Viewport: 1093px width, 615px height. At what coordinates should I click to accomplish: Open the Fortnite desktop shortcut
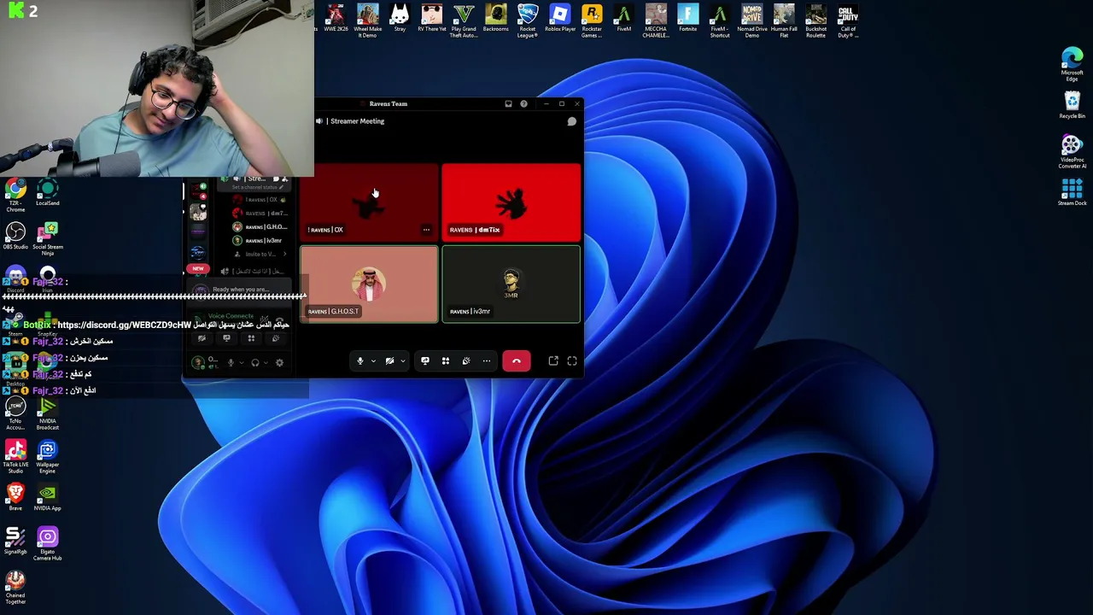point(688,19)
